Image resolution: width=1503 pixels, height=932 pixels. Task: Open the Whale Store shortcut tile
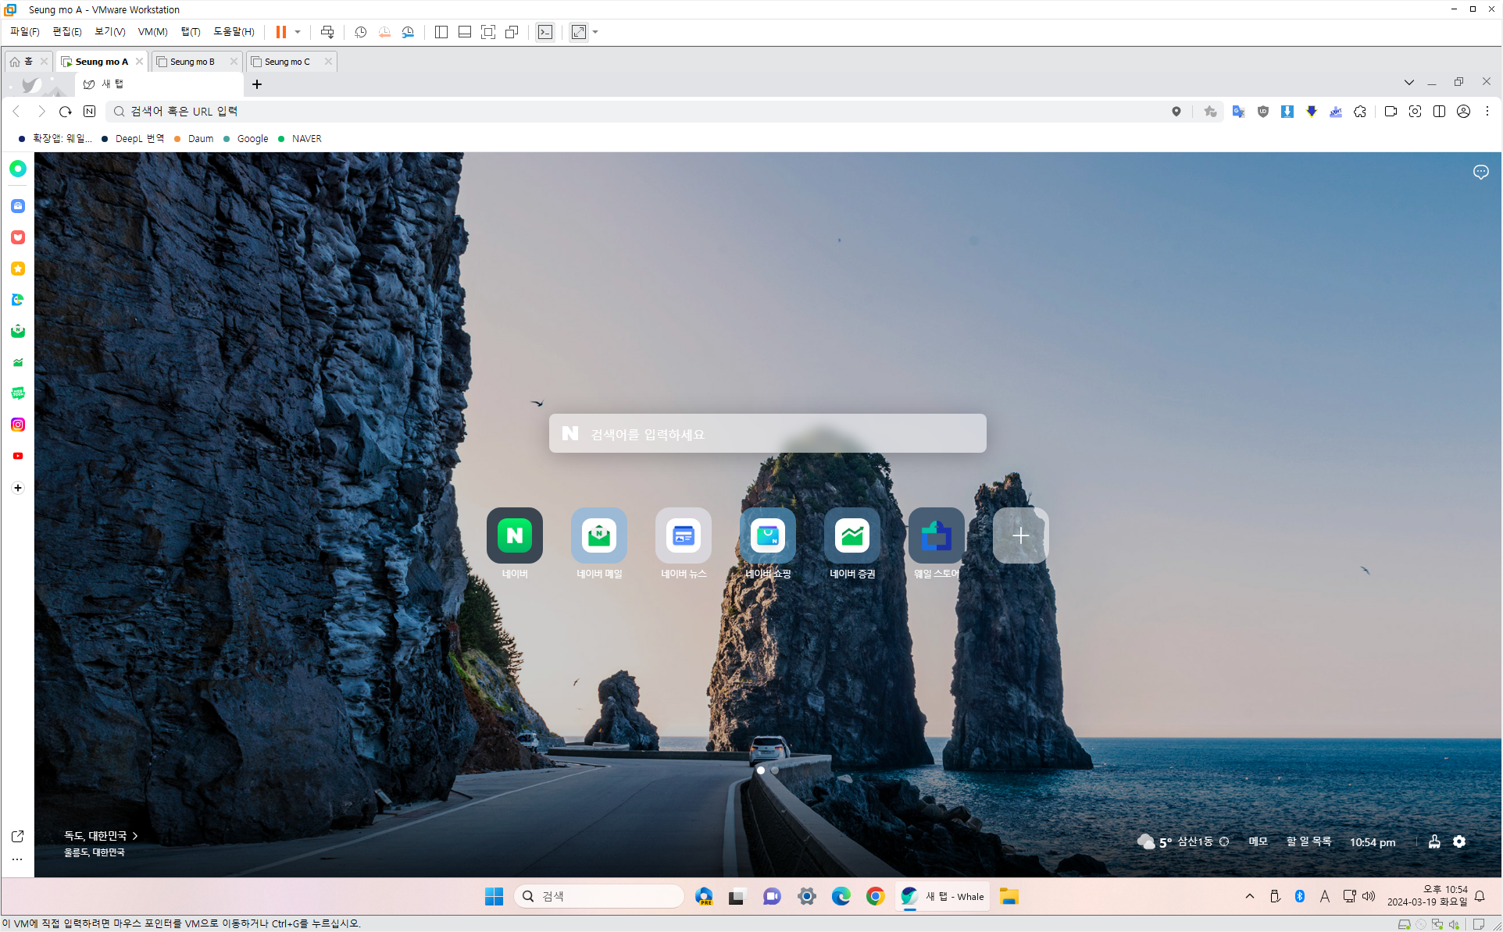tap(936, 535)
